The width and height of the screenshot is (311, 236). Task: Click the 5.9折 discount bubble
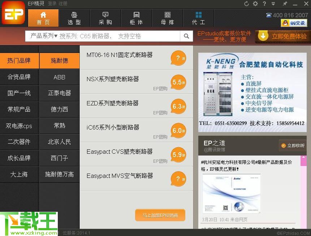[178, 155]
